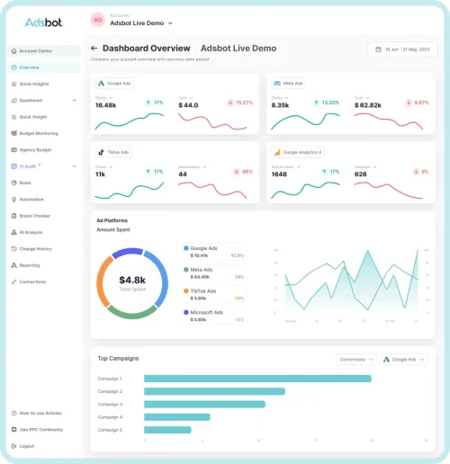
Task: Click the Reporting icon
Action: click(13, 265)
